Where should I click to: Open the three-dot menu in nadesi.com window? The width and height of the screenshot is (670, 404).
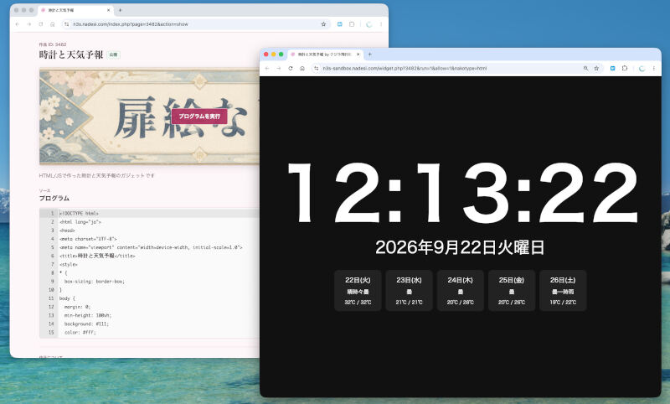tap(381, 24)
